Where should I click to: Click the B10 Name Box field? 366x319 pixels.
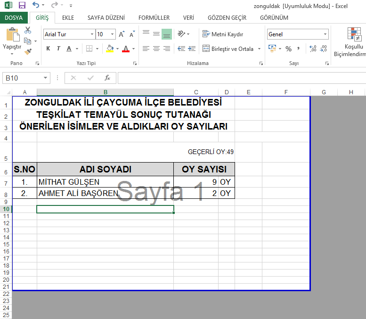(23, 78)
